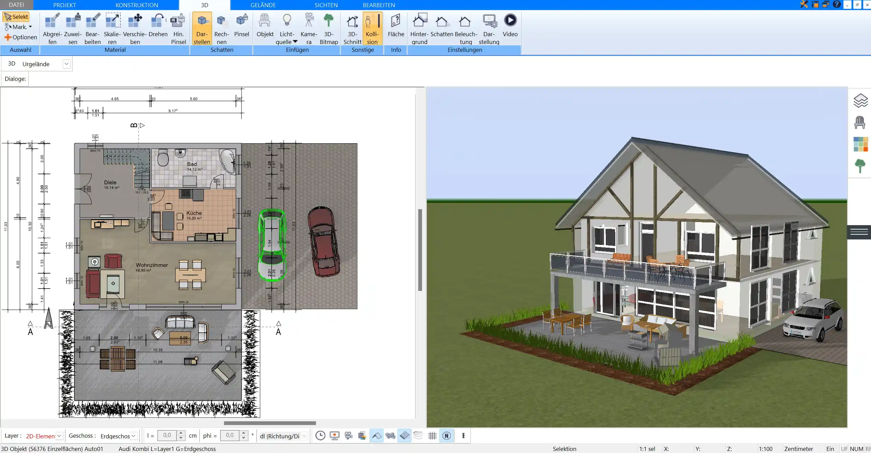Toggle the terrain contour icon in bottom toolbar
The image size is (871, 453).
click(418, 436)
